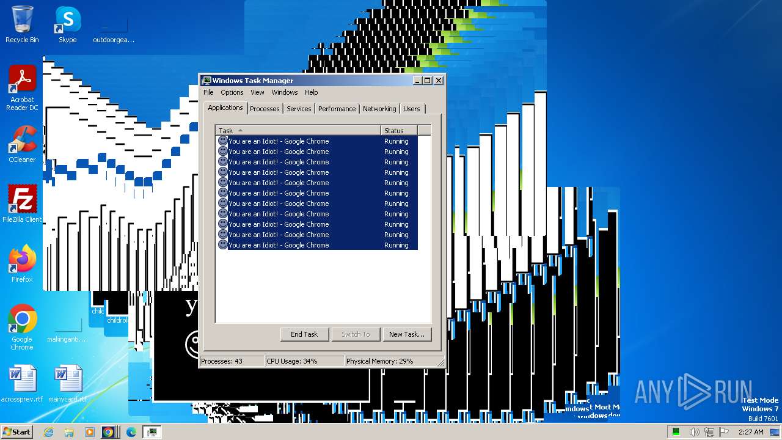Select the acrossprev.rtf Word document
The width and height of the screenshot is (782, 440).
(22, 384)
